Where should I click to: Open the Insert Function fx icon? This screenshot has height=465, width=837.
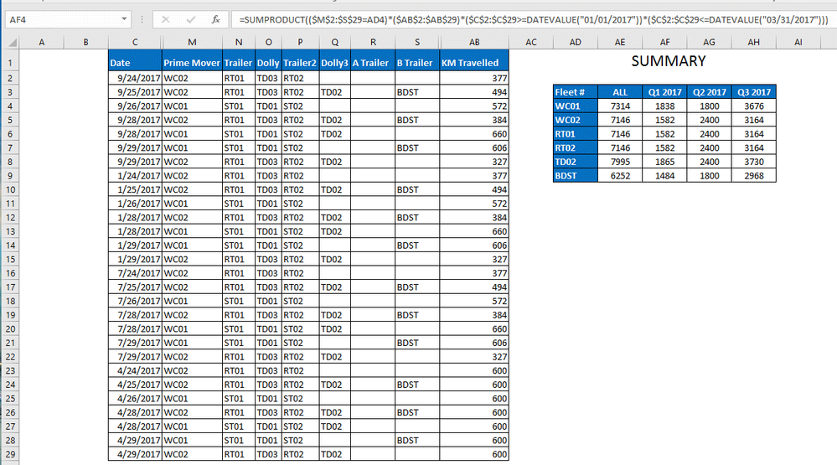pyautogui.click(x=215, y=20)
